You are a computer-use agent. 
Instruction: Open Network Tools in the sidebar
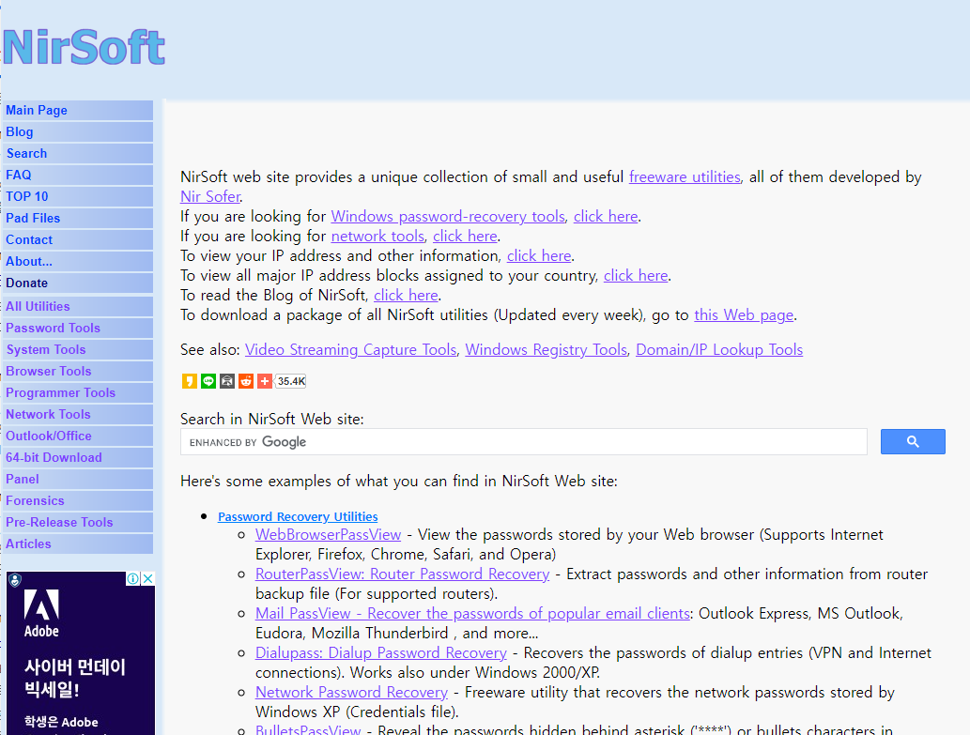click(78, 415)
